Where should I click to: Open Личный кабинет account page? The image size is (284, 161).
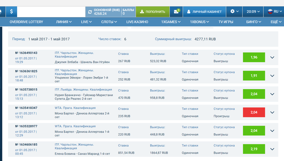[204, 12]
